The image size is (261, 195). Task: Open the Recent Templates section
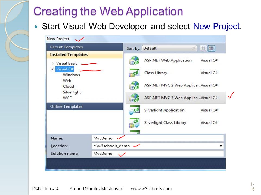click(85, 47)
